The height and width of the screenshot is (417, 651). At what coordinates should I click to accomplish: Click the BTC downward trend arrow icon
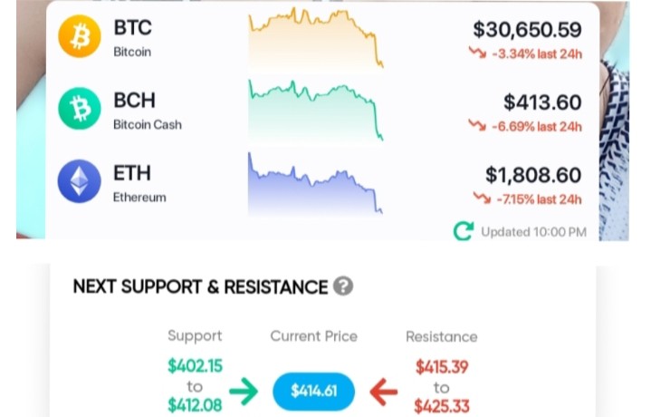click(x=477, y=53)
